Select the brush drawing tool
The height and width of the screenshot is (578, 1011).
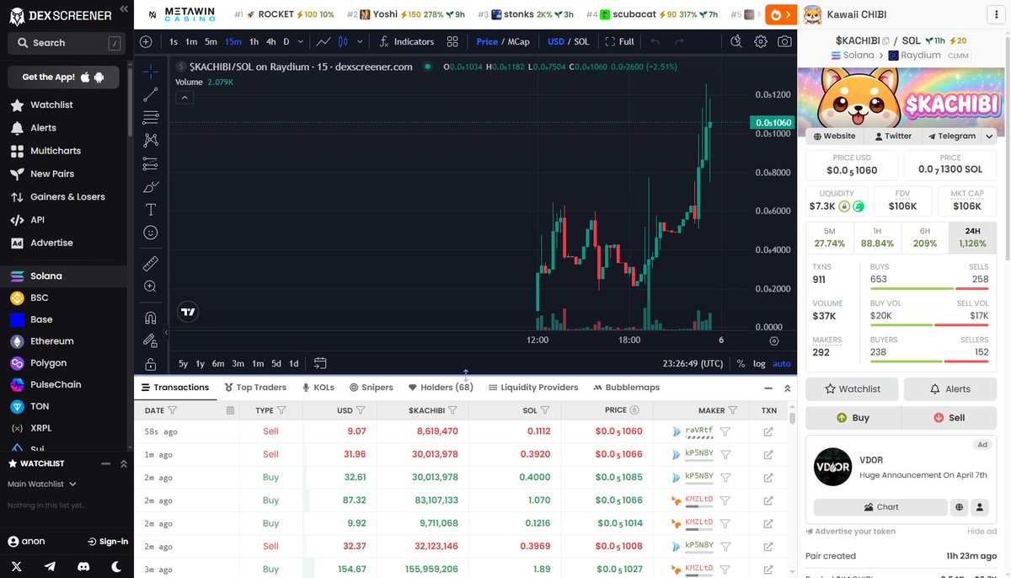(x=150, y=186)
